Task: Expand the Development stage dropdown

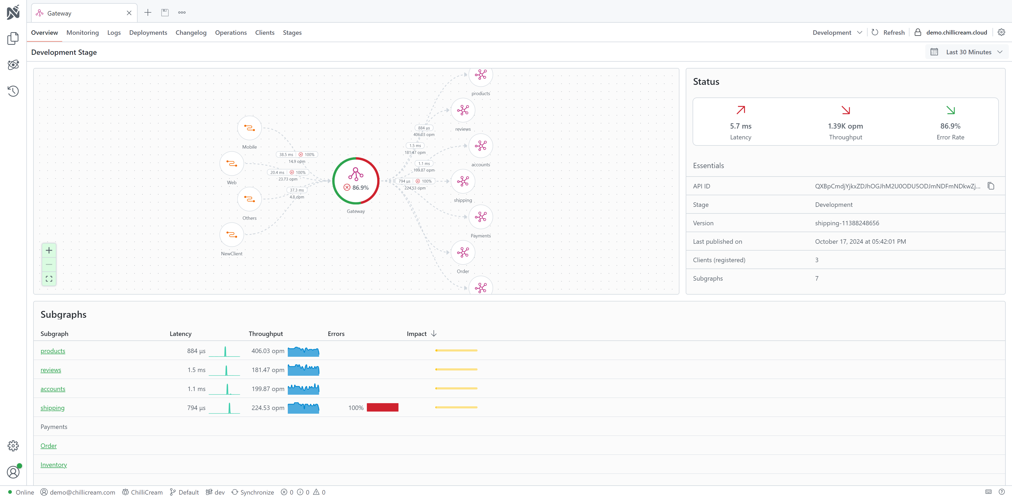Action: coord(837,32)
